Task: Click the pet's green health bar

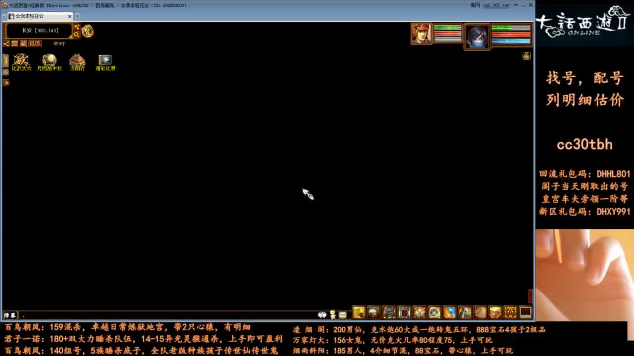Action: (447, 28)
